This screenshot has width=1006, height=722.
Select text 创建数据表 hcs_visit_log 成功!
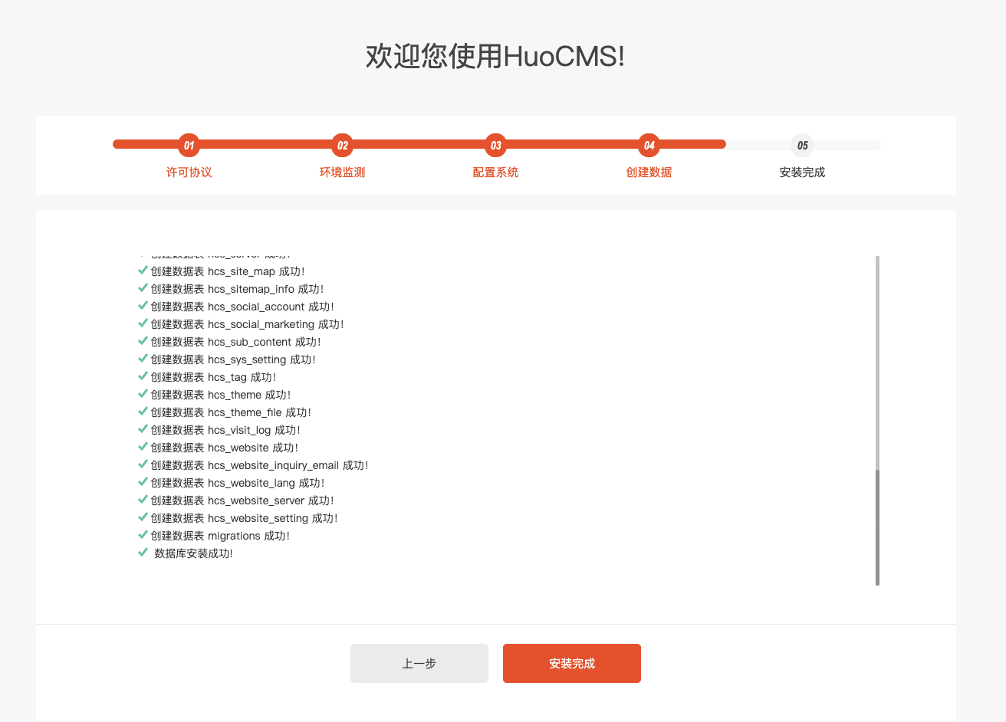pyautogui.click(x=225, y=430)
